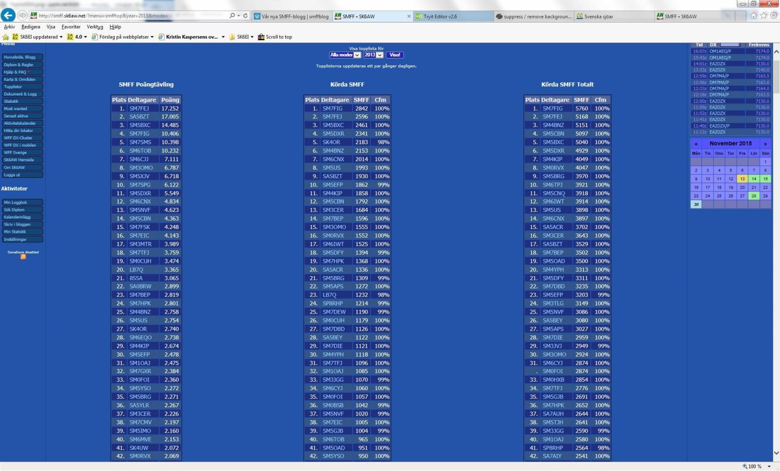The width and height of the screenshot is (780, 471).
Task: Open the Favoriter menu
Action: [x=71, y=27]
